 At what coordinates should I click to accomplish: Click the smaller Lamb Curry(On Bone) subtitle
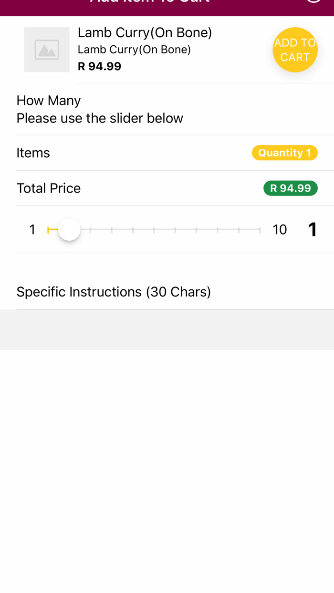[134, 50]
